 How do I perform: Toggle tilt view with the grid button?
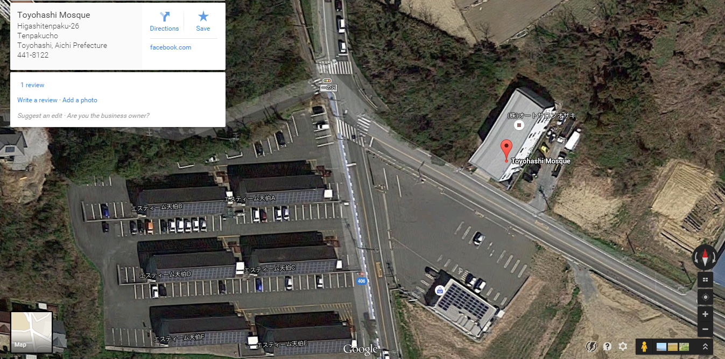pos(705,279)
